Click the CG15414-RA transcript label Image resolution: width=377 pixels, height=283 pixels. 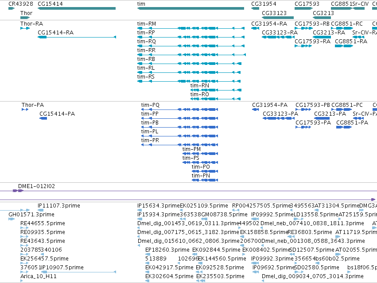pyautogui.click(x=55, y=33)
